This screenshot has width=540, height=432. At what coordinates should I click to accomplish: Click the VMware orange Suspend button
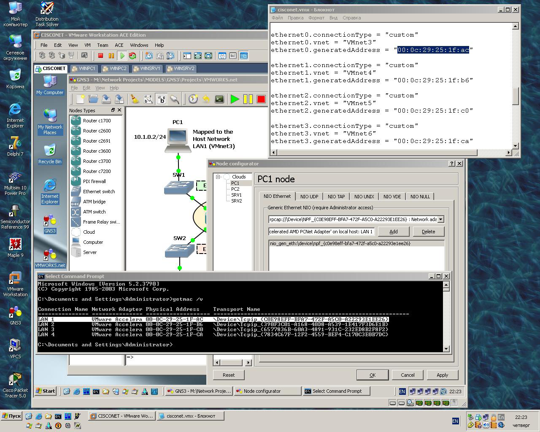pos(111,56)
